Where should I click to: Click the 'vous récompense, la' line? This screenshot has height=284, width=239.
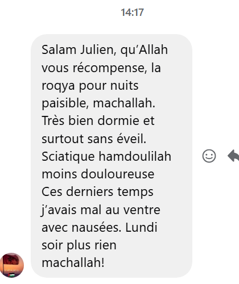(101, 68)
